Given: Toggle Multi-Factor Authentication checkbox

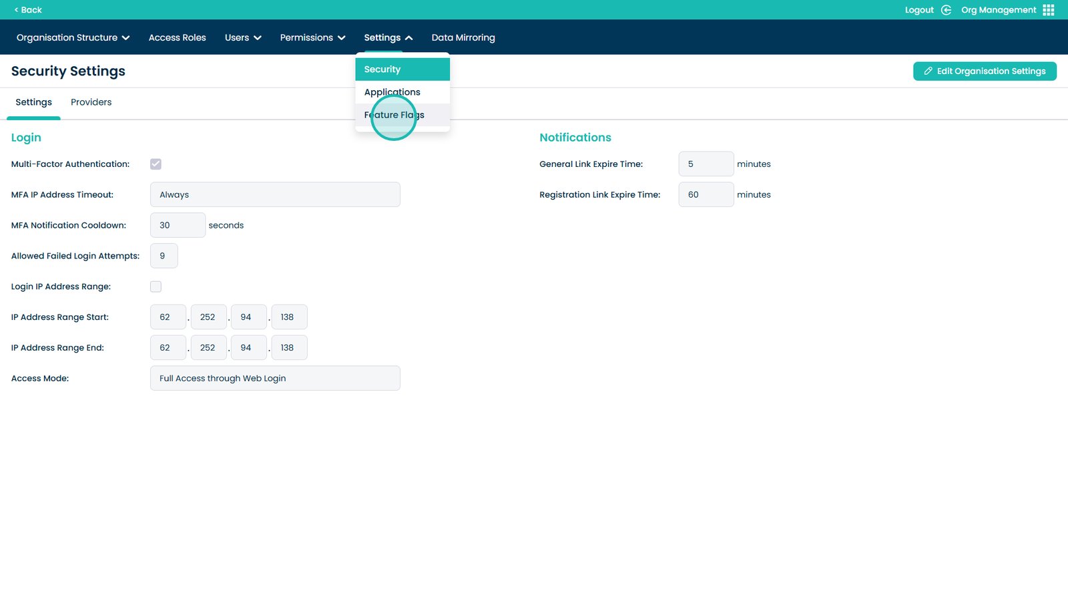Looking at the screenshot, I should coord(156,164).
